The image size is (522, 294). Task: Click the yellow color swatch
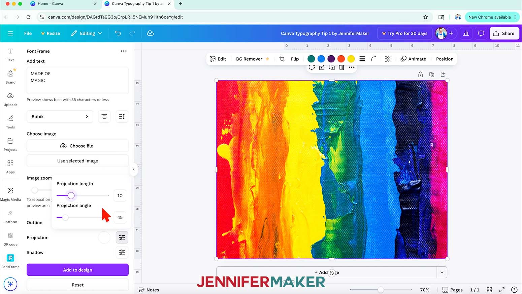(351, 59)
